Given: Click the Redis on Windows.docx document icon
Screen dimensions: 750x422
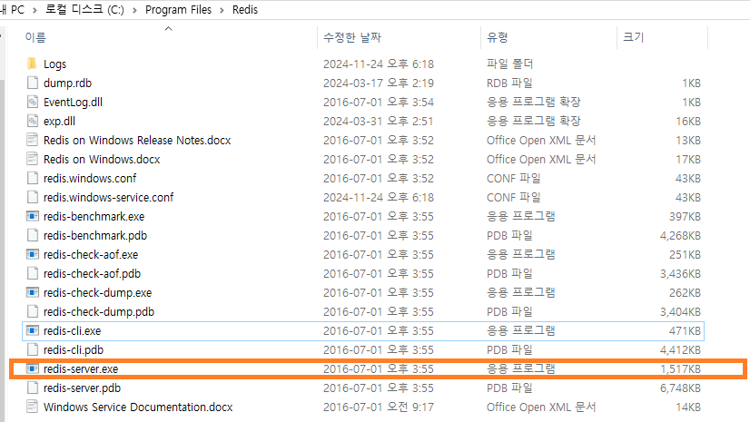Looking at the screenshot, I should [32, 159].
